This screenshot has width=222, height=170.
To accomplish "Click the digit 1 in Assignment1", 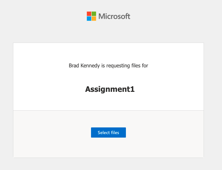I will click(x=132, y=89).
